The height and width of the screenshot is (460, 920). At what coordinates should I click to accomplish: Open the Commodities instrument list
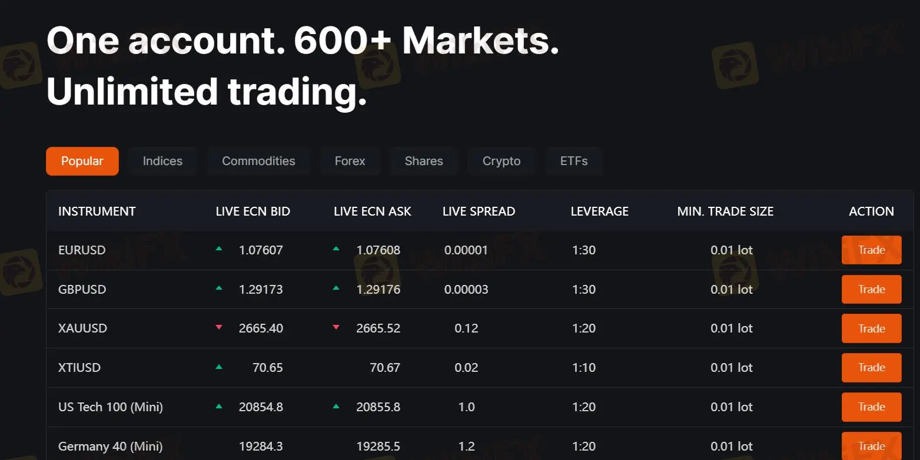[x=258, y=161]
